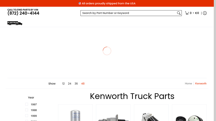Go to Home breadcrumb
The width and height of the screenshot is (216, 121).
click(x=188, y=83)
